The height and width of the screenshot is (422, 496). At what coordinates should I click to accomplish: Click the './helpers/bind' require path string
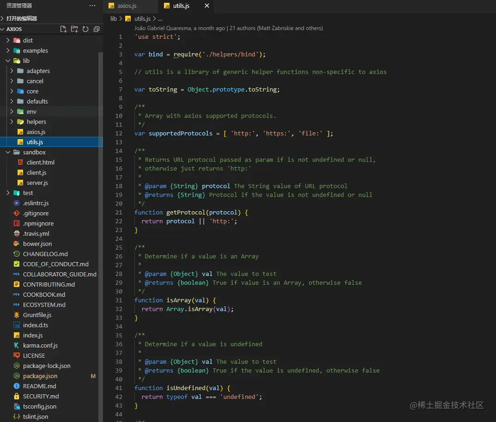point(230,54)
